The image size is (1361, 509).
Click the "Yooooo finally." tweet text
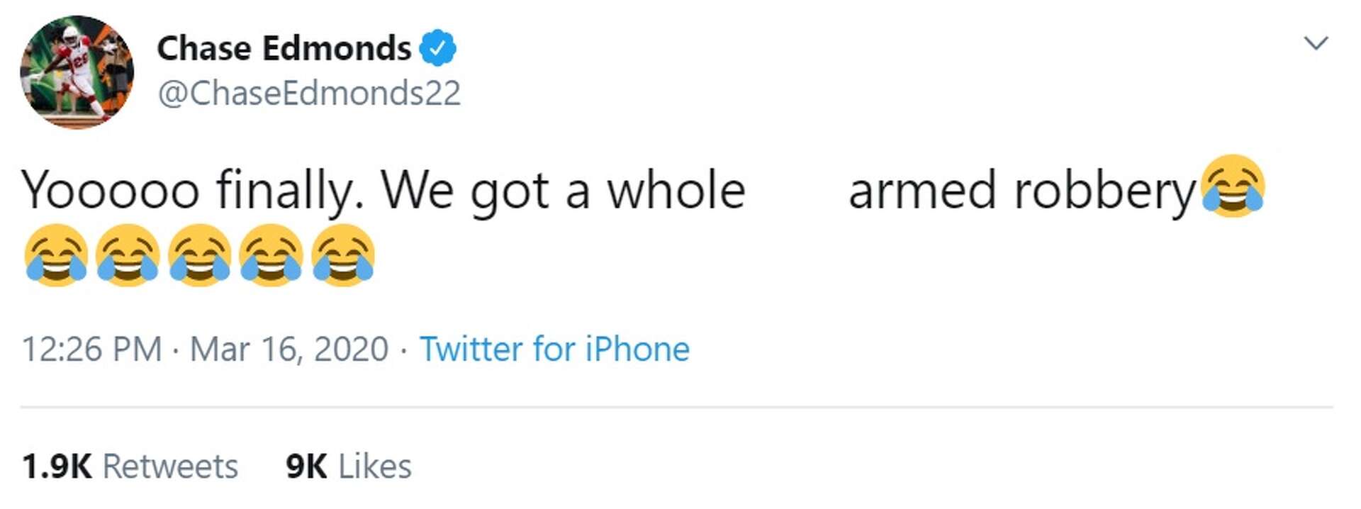pos(191,190)
